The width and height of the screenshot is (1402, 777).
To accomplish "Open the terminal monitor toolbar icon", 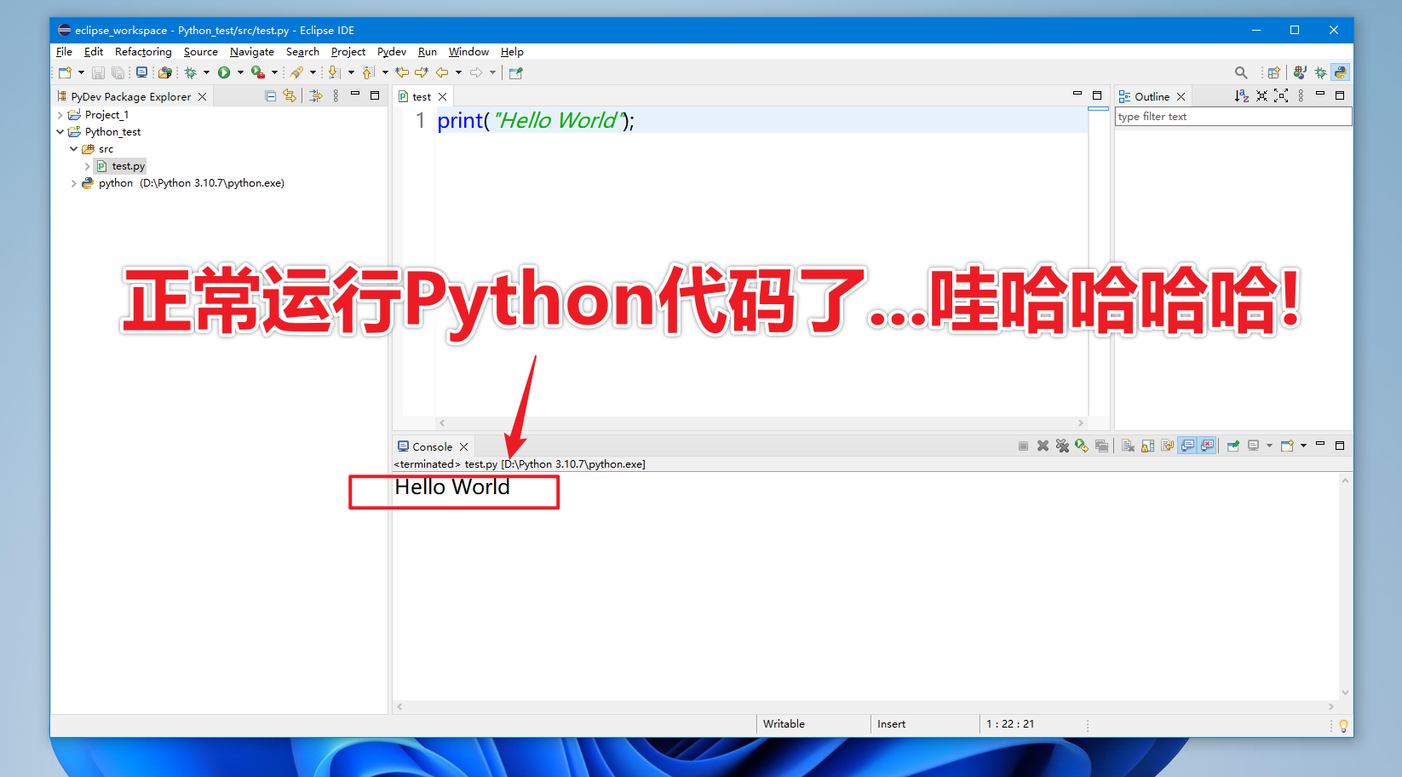I will [141, 73].
